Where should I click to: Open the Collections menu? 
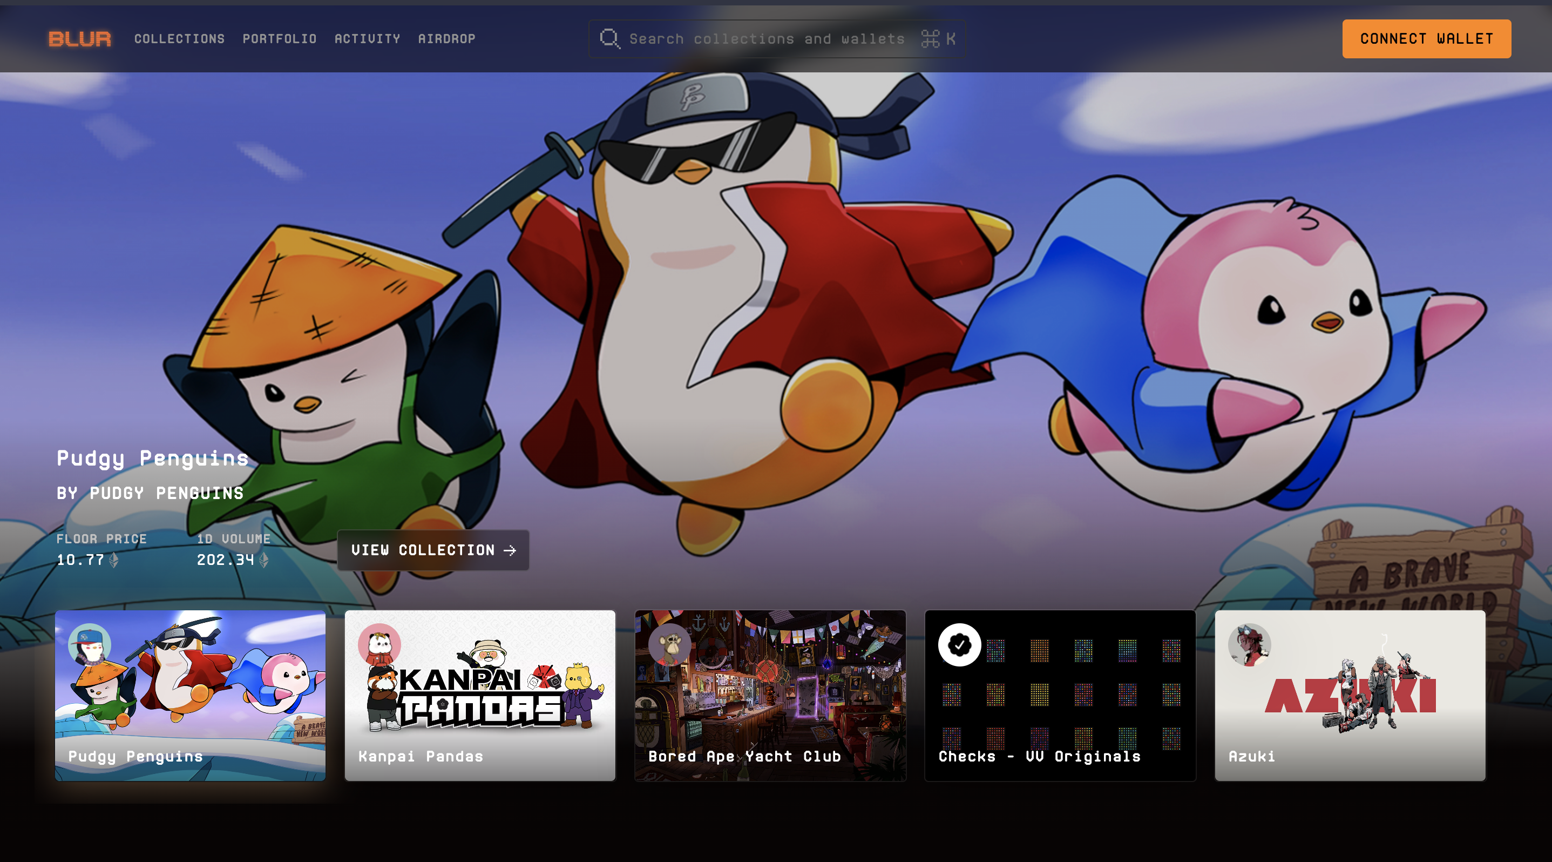180,39
